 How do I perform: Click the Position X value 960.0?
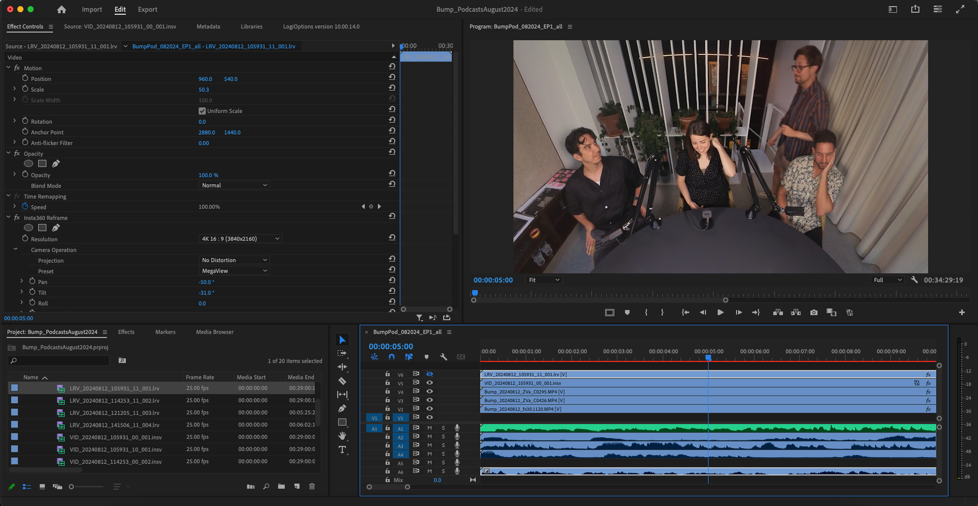(205, 79)
